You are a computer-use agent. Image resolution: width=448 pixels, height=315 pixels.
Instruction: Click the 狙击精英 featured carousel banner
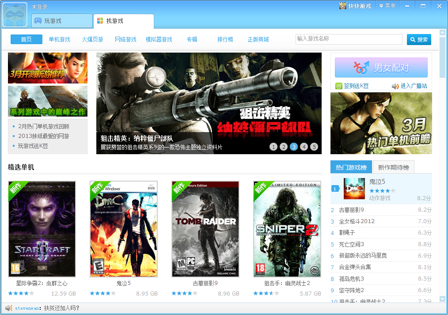coord(209,103)
